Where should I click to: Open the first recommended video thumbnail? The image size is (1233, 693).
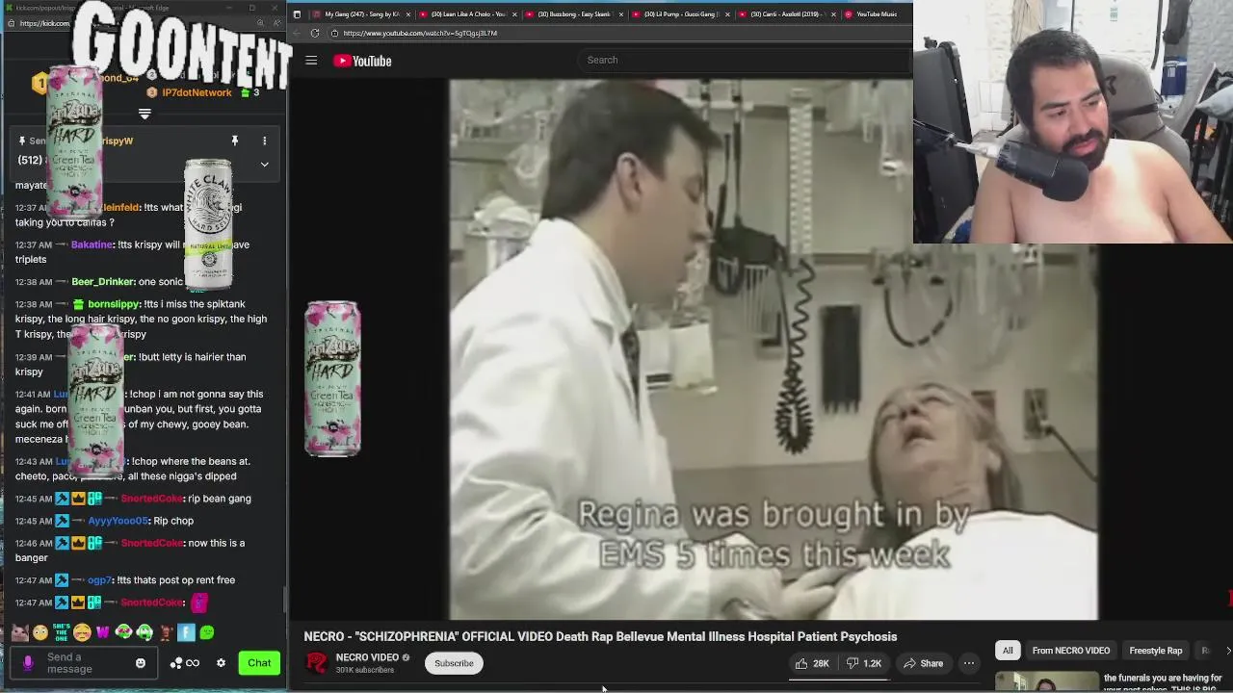pos(1046,681)
